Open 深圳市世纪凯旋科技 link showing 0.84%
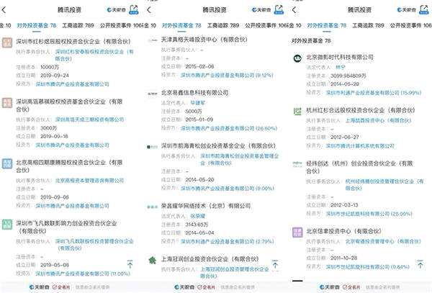Screen dimensions: 432x293 click(x=367, y=267)
